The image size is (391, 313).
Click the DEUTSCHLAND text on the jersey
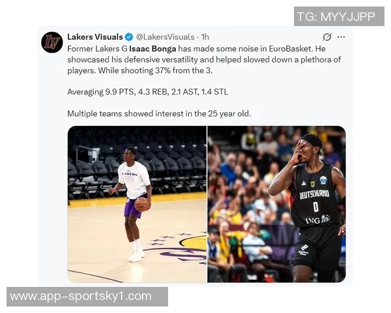(x=314, y=194)
